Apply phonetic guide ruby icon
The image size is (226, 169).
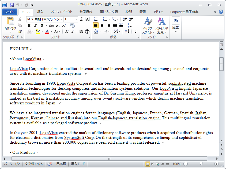(x=81, y=19)
